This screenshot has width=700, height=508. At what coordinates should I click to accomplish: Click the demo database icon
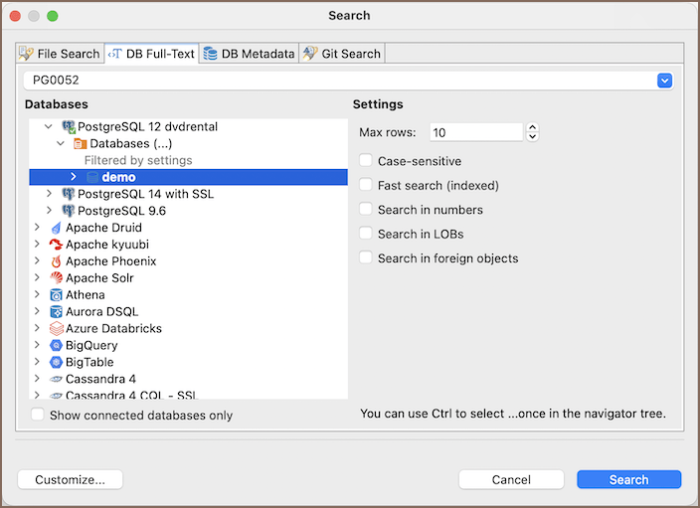point(92,177)
